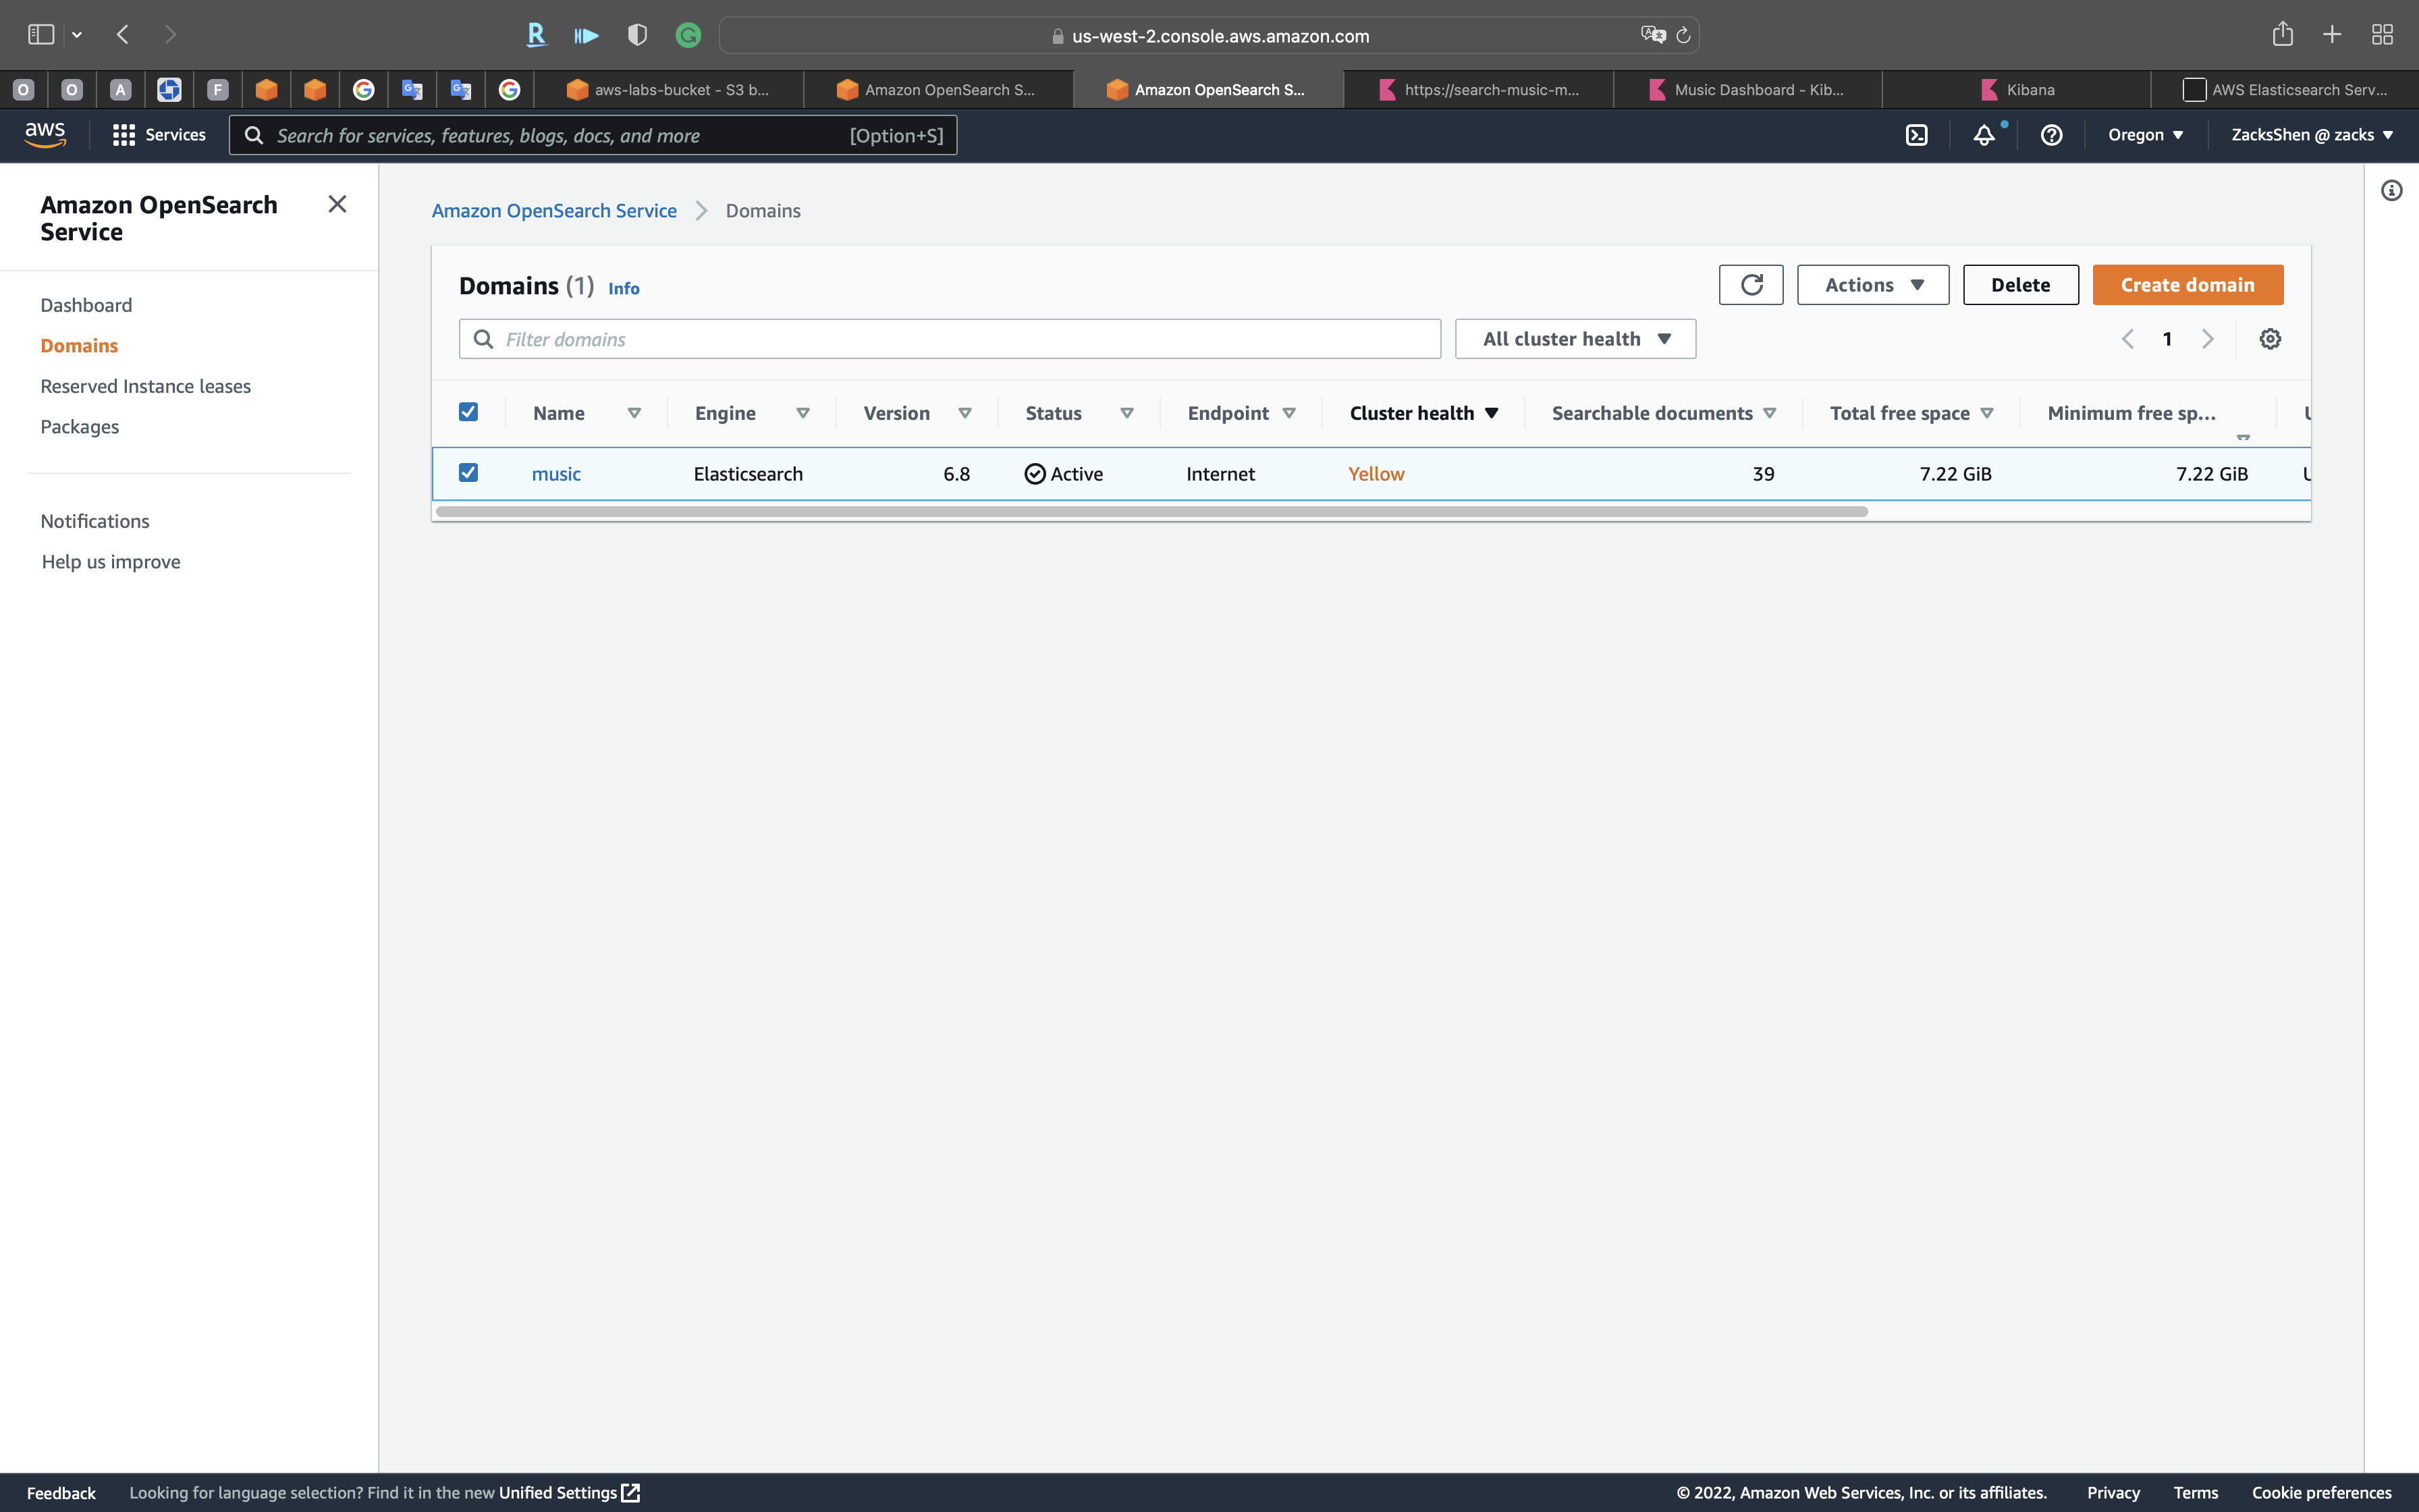Close the OpenSearch Service sidebar
The width and height of the screenshot is (2419, 1512).
click(x=337, y=205)
